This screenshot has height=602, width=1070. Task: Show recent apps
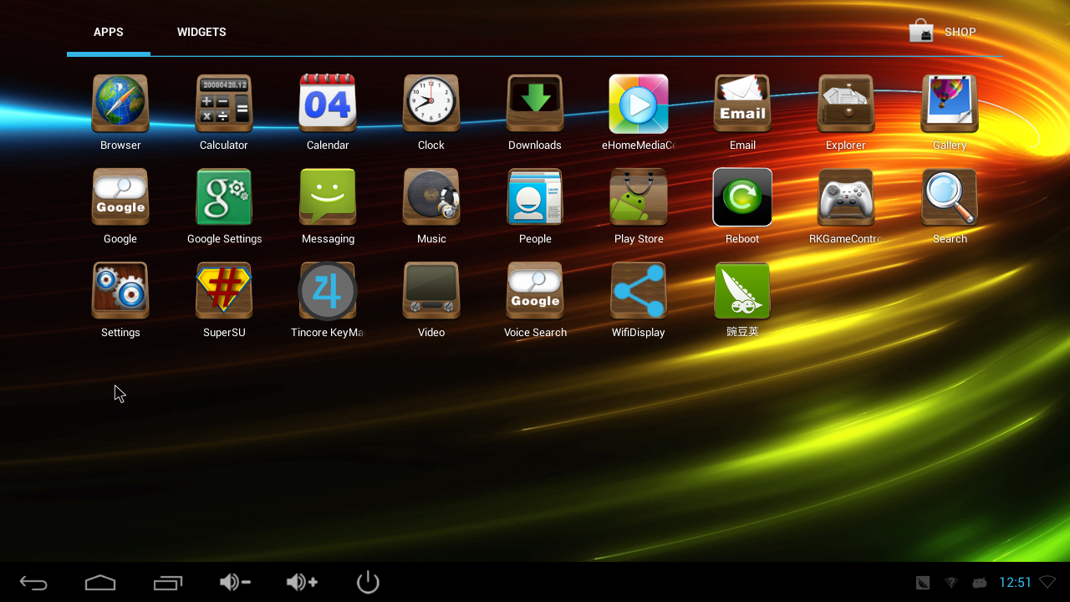point(168,583)
